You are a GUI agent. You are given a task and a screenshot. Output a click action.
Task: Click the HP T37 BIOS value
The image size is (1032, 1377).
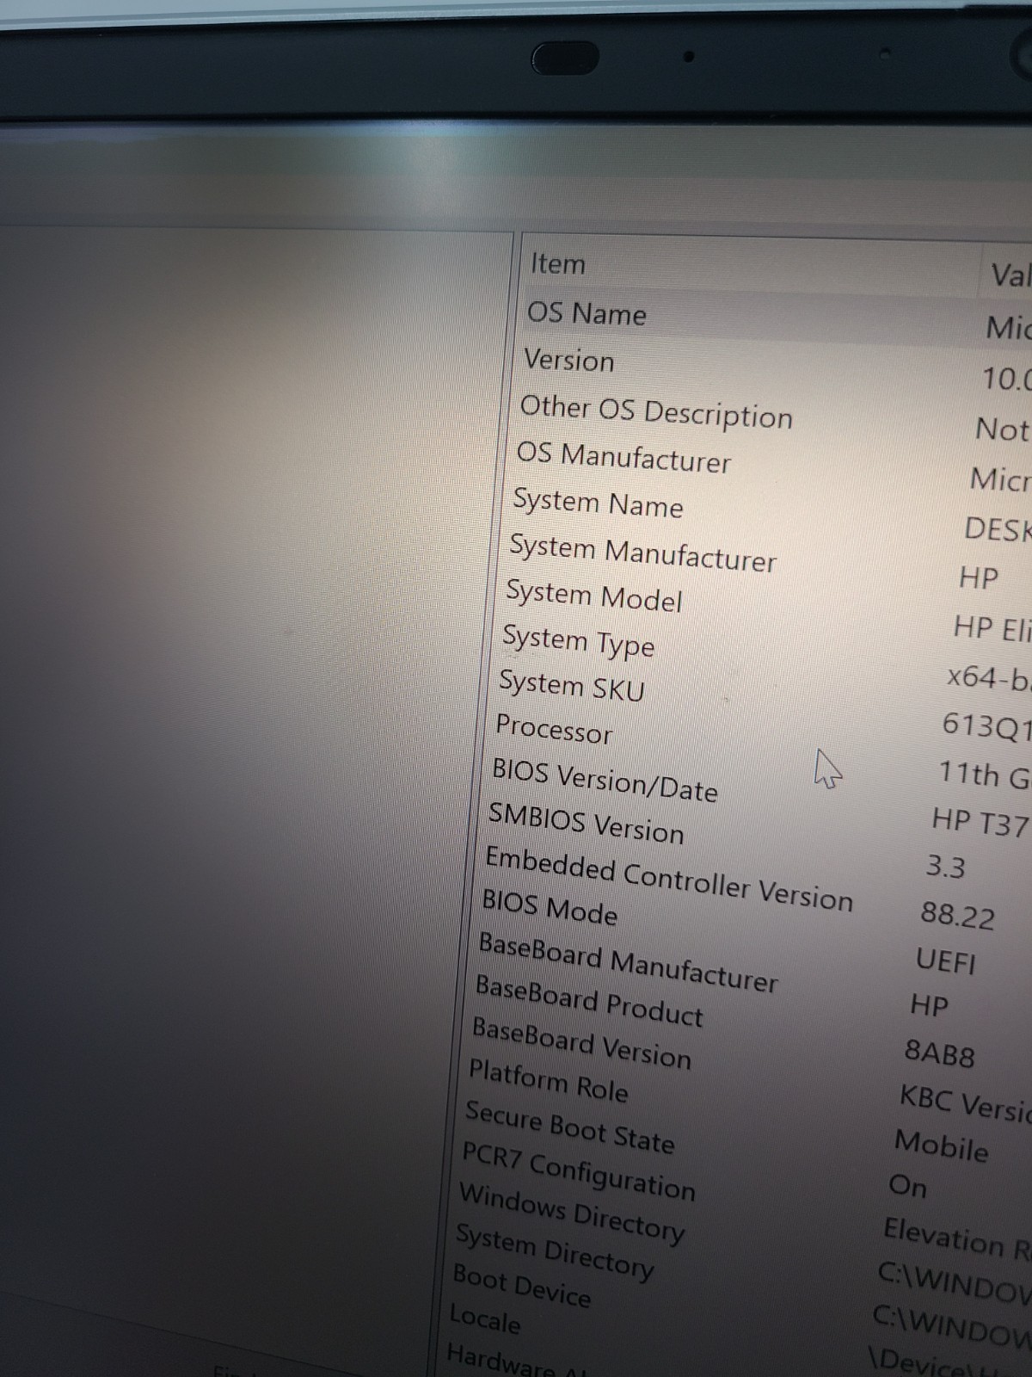(980, 822)
